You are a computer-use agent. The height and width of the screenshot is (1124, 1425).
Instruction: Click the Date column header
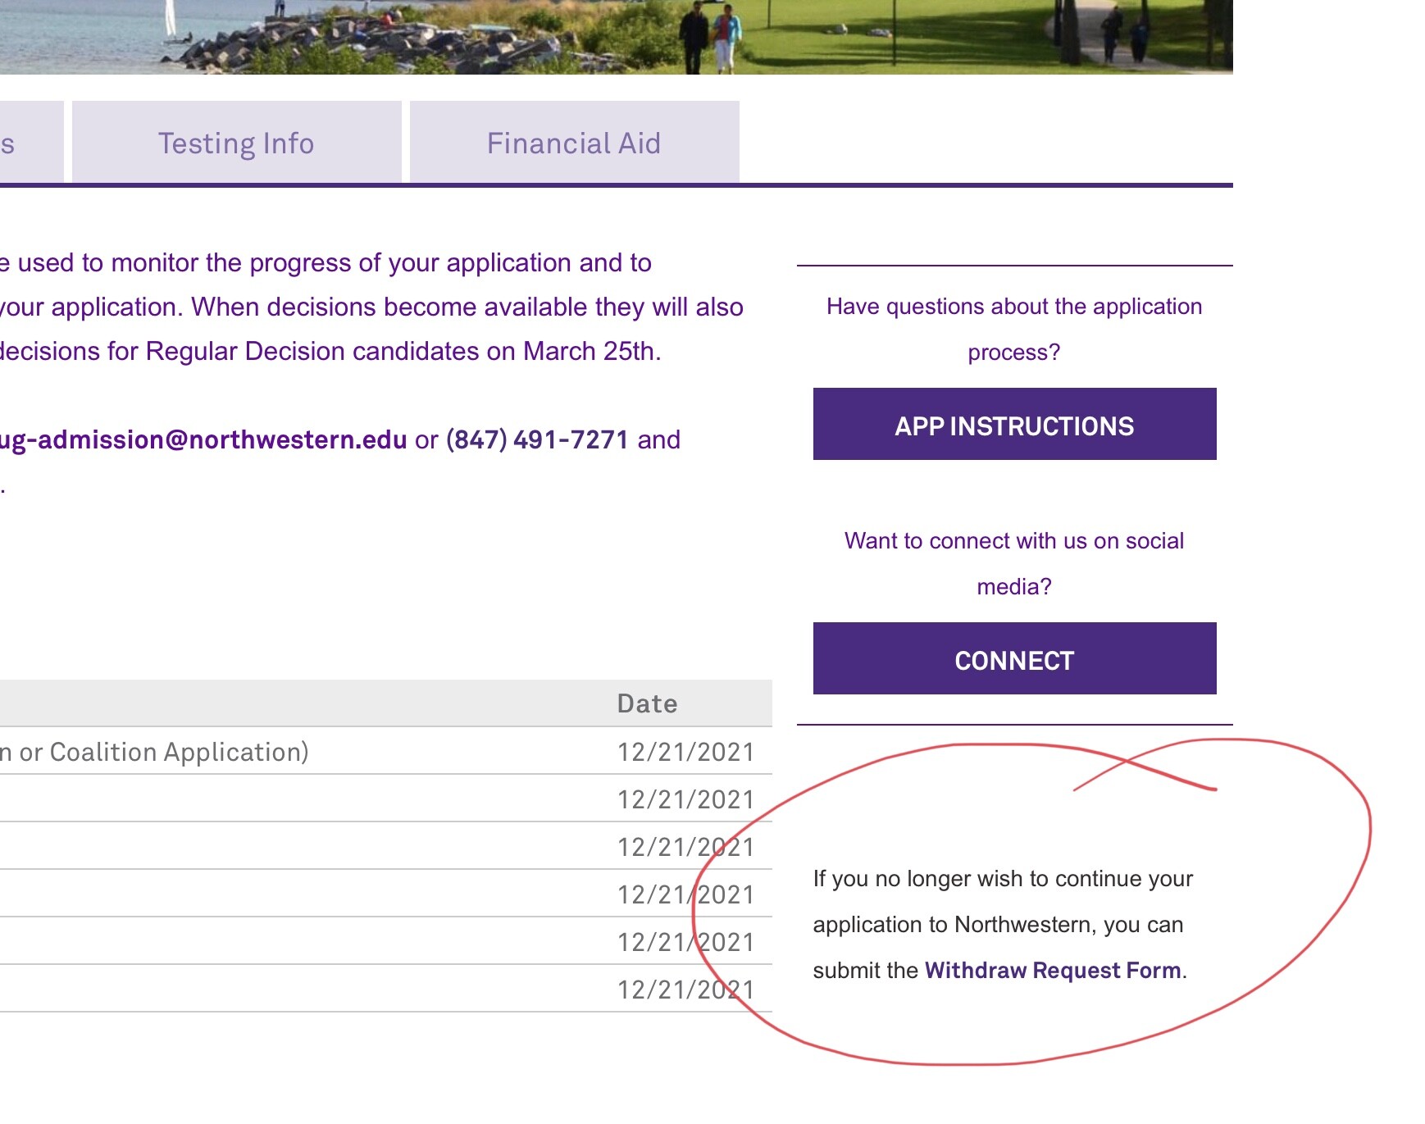click(x=647, y=703)
